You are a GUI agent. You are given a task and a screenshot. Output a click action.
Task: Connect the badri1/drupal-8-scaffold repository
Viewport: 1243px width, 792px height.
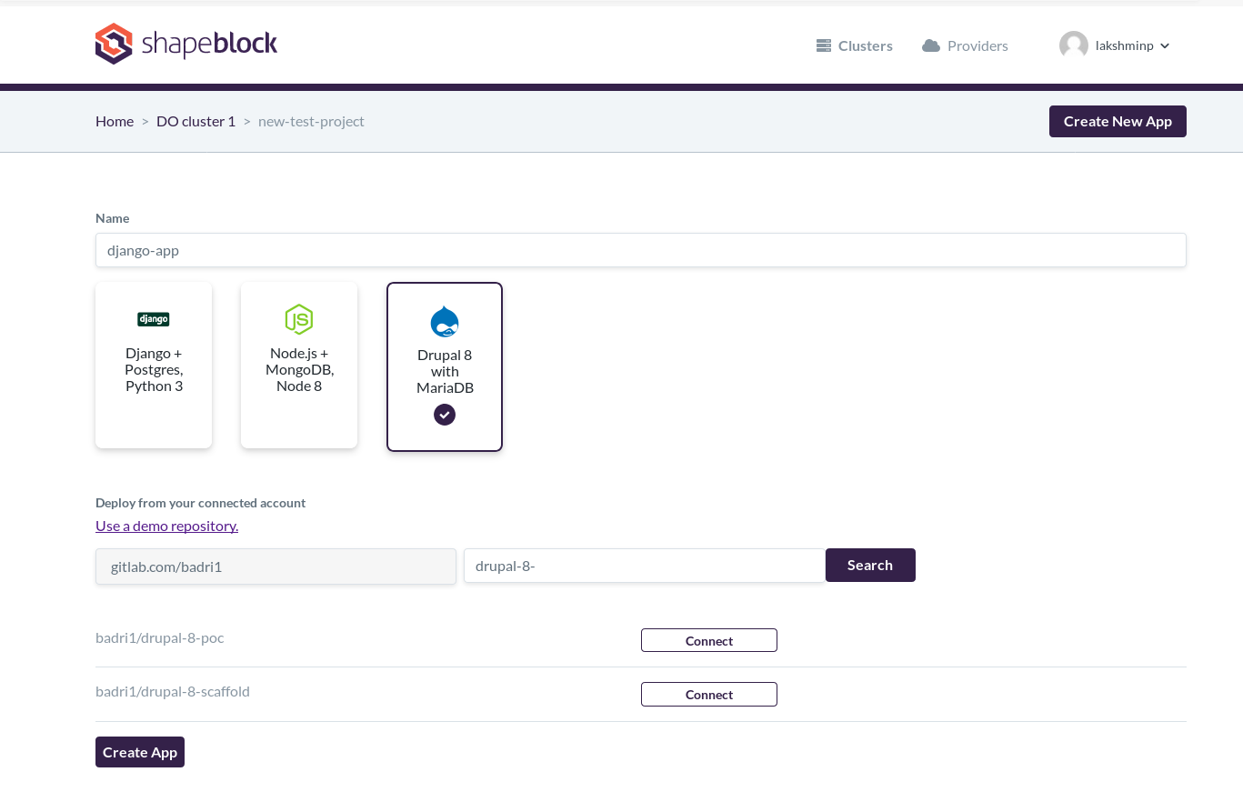click(709, 695)
